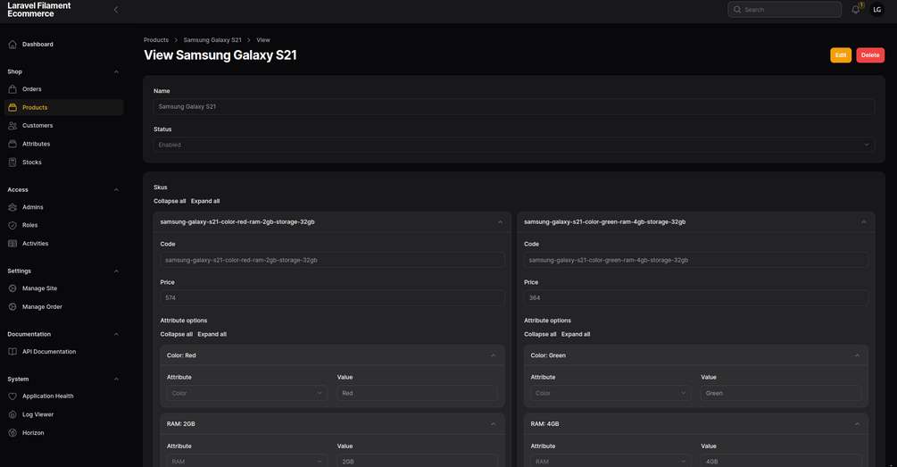Select Stocks in the sidebar
Image resolution: width=897 pixels, height=467 pixels.
click(64, 163)
